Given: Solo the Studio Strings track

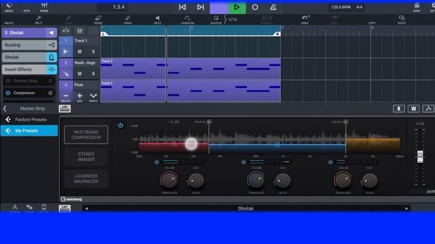Looking at the screenshot, I should [x=93, y=74].
